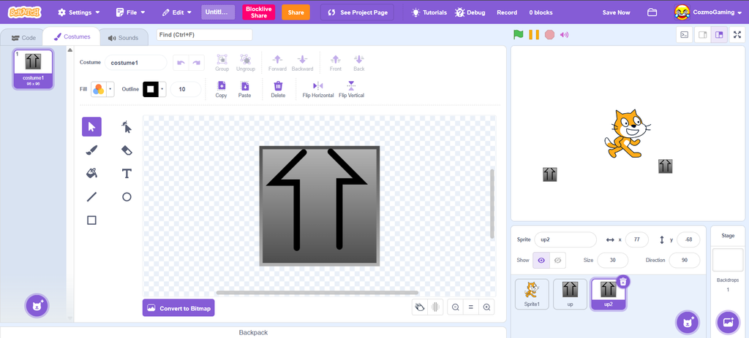
Task: Click the Group icon
Action: coord(222,59)
